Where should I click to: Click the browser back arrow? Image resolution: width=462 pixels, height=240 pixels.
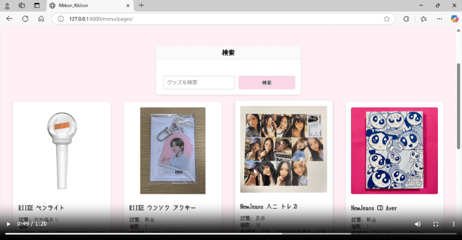pyautogui.click(x=10, y=19)
